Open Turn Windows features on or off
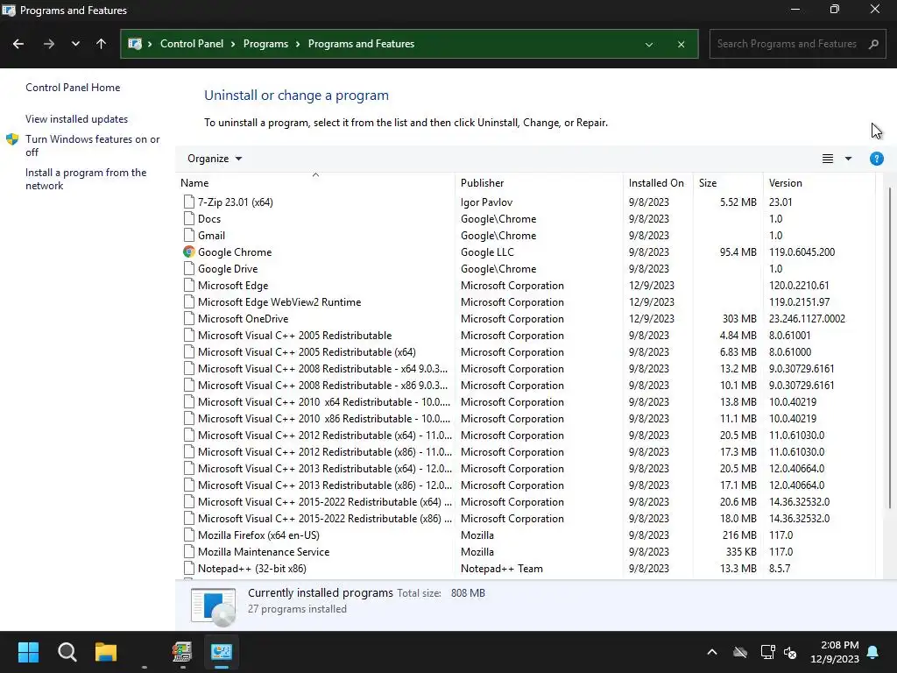Viewport: 897px width, 673px height. pos(93,145)
